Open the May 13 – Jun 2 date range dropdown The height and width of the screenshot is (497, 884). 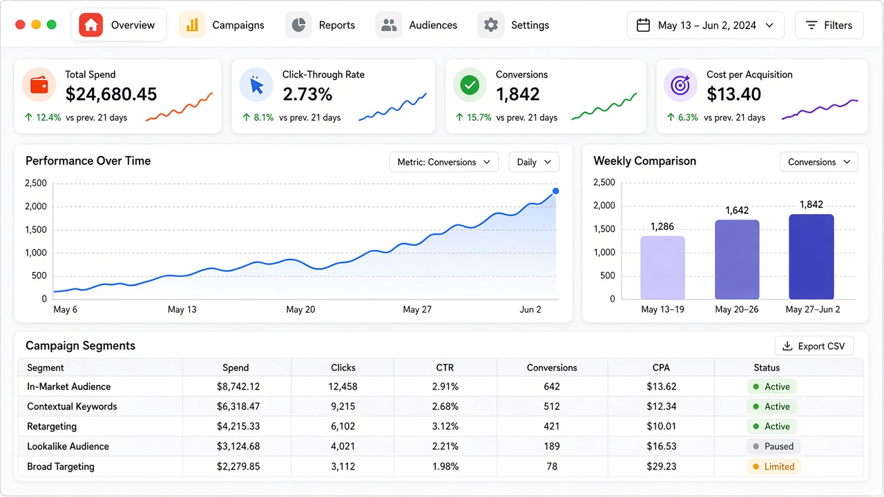(706, 25)
